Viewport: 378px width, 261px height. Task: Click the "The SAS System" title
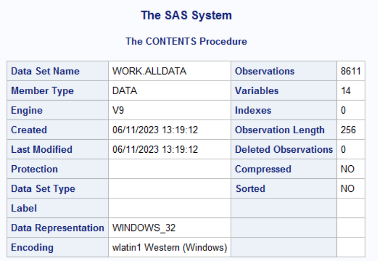186,15
